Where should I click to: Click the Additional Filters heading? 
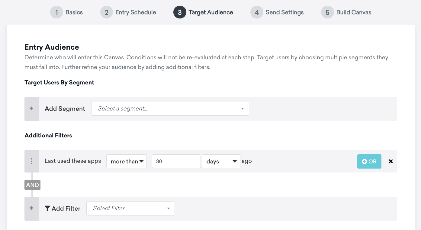click(48, 136)
